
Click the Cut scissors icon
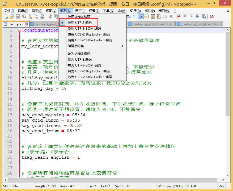pyautogui.click(x=50, y=16)
